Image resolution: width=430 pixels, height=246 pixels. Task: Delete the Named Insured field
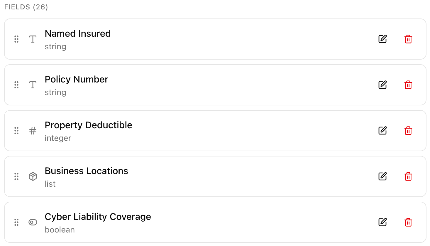pyautogui.click(x=408, y=39)
